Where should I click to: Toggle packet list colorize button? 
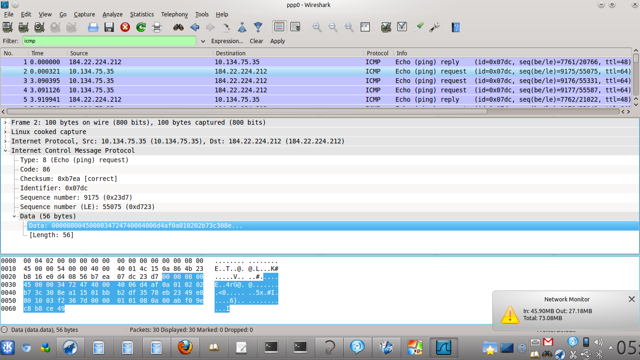(280, 27)
